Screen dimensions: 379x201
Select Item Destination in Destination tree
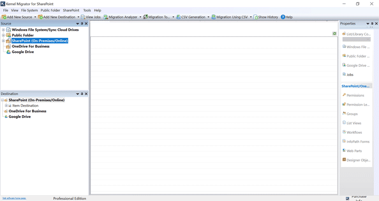25,106
